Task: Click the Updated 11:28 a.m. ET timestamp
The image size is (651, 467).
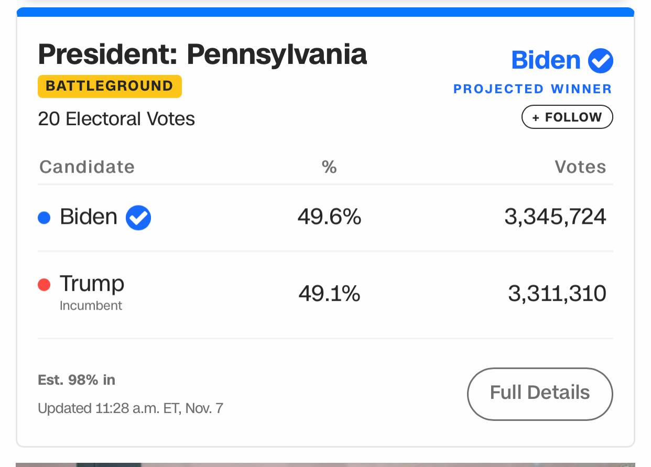Action: (x=131, y=408)
